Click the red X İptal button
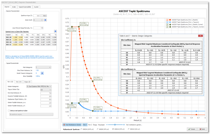Image resolution: width=211 pixels, height=135 pixels. (x=203, y=129)
